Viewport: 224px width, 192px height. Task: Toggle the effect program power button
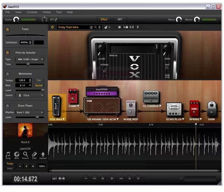pyautogui.click(x=52, y=27)
